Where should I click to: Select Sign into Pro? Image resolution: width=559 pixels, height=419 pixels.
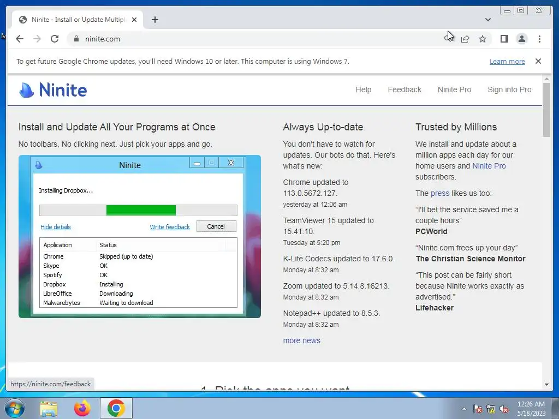click(x=509, y=89)
